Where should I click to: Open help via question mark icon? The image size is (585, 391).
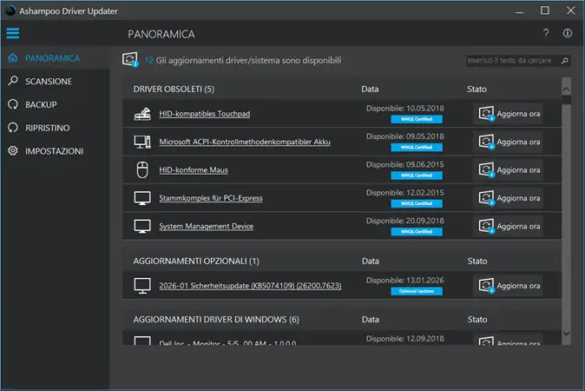pos(546,34)
